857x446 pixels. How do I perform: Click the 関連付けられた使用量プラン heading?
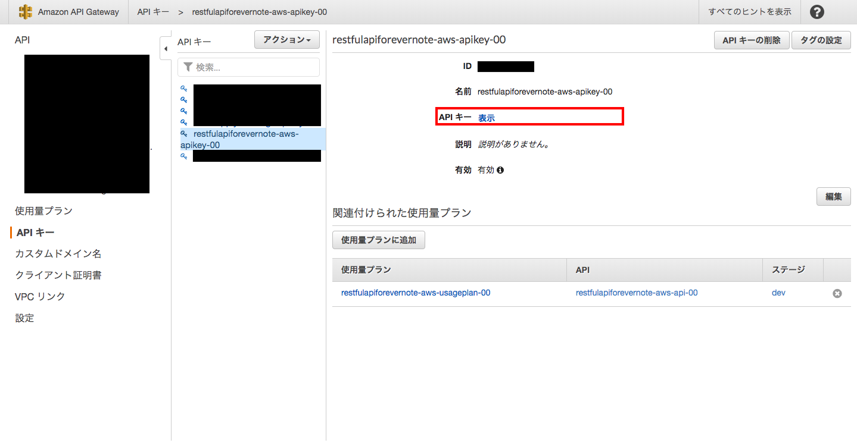[x=402, y=213]
